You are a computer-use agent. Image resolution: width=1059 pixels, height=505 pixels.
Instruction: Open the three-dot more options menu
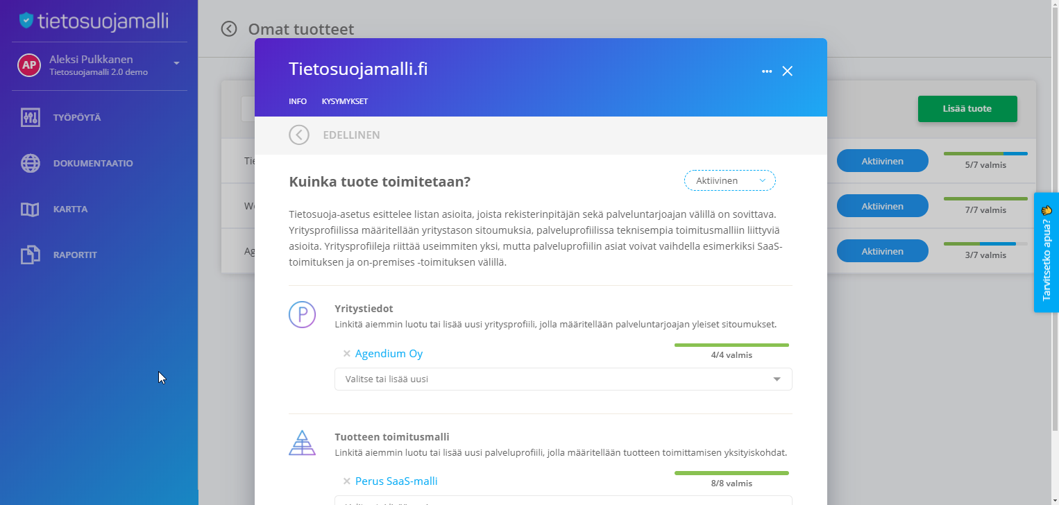coord(767,71)
